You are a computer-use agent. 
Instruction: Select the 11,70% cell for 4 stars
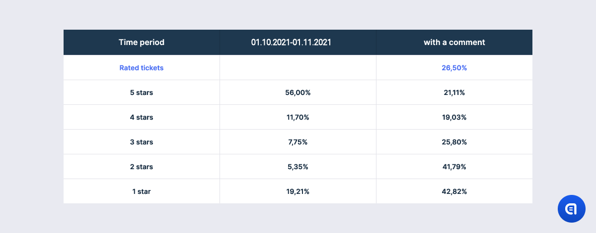point(298,117)
